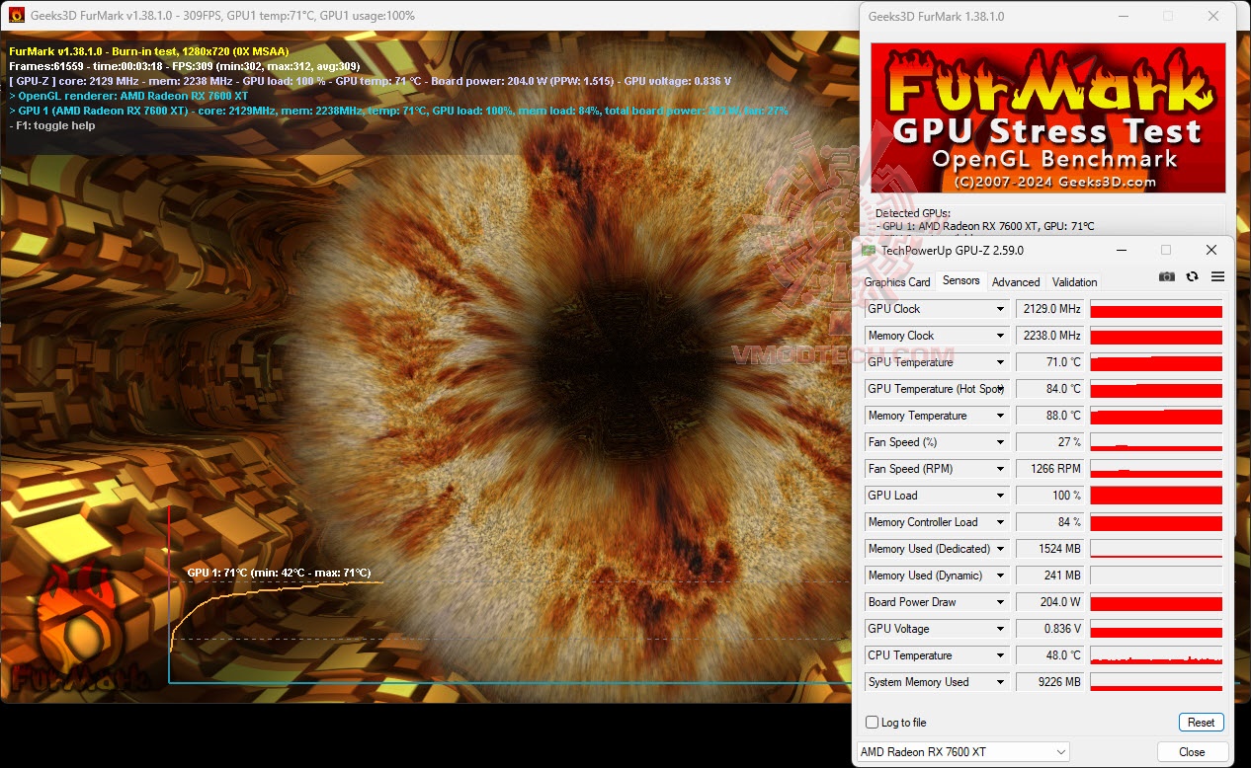The image size is (1251, 768).
Task: Click the 204.0 W Board Power value
Action: click(x=1050, y=602)
